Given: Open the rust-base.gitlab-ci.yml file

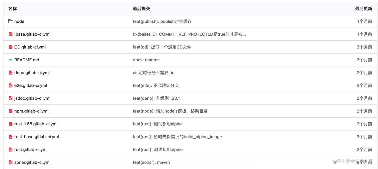Looking at the screenshot, I should click(36, 137).
